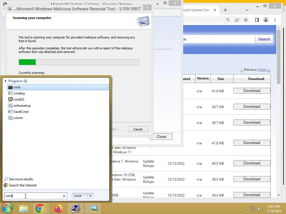Clear the Start menu search box
Screen dimensions: 286x214
click(x=64, y=196)
